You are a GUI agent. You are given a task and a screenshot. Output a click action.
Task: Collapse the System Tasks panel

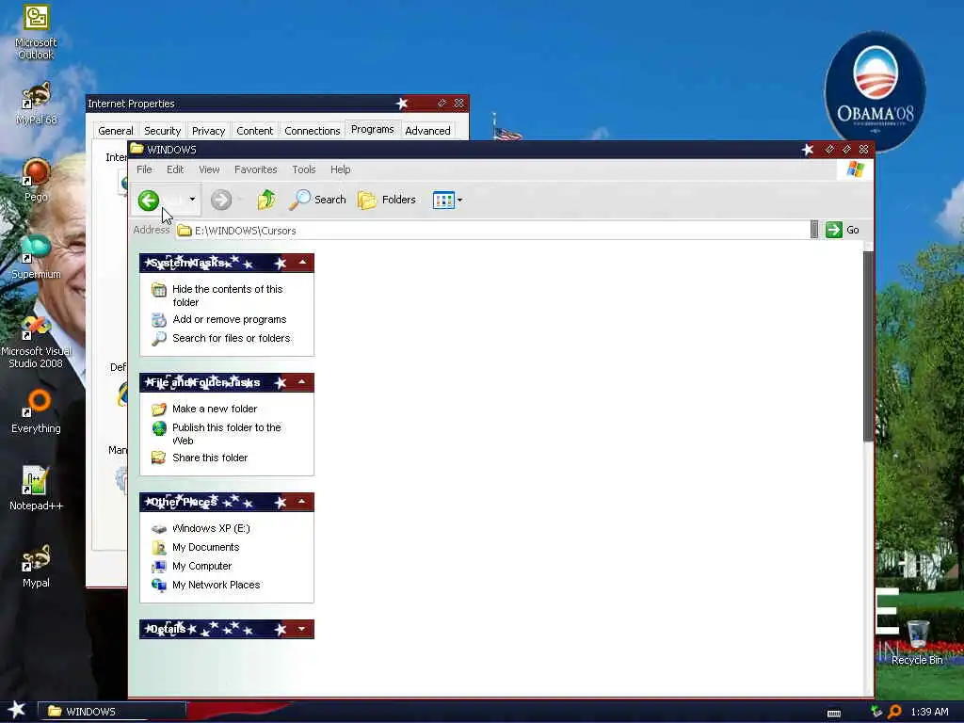[x=302, y=263]
